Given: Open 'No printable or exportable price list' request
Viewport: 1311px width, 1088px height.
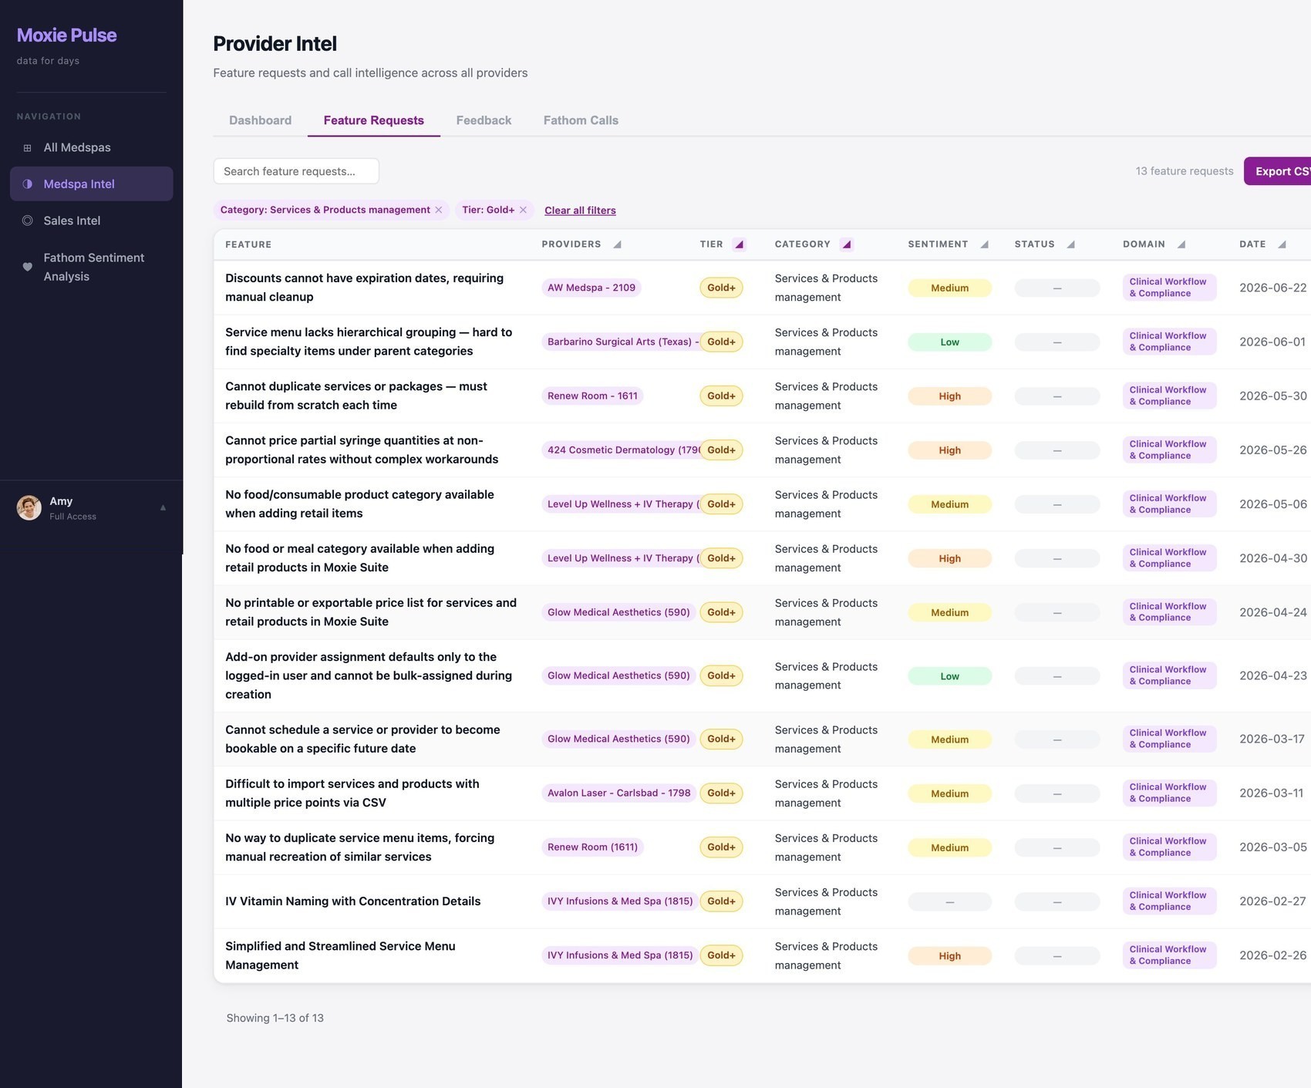Looking at the screenshot, I should 371,612.
